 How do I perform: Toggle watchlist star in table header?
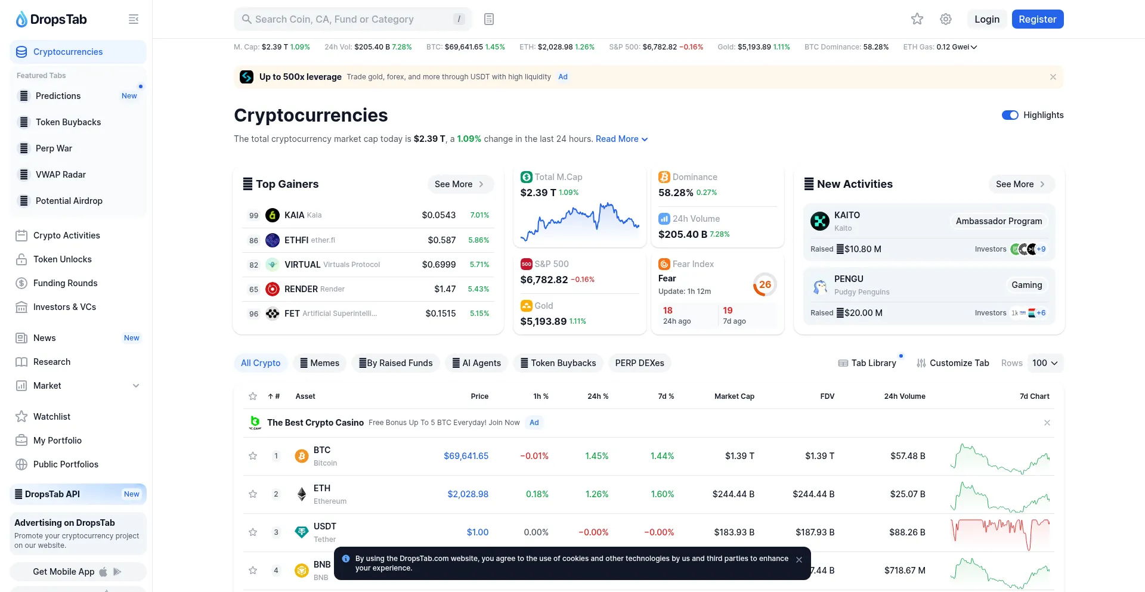pos(253,396)
